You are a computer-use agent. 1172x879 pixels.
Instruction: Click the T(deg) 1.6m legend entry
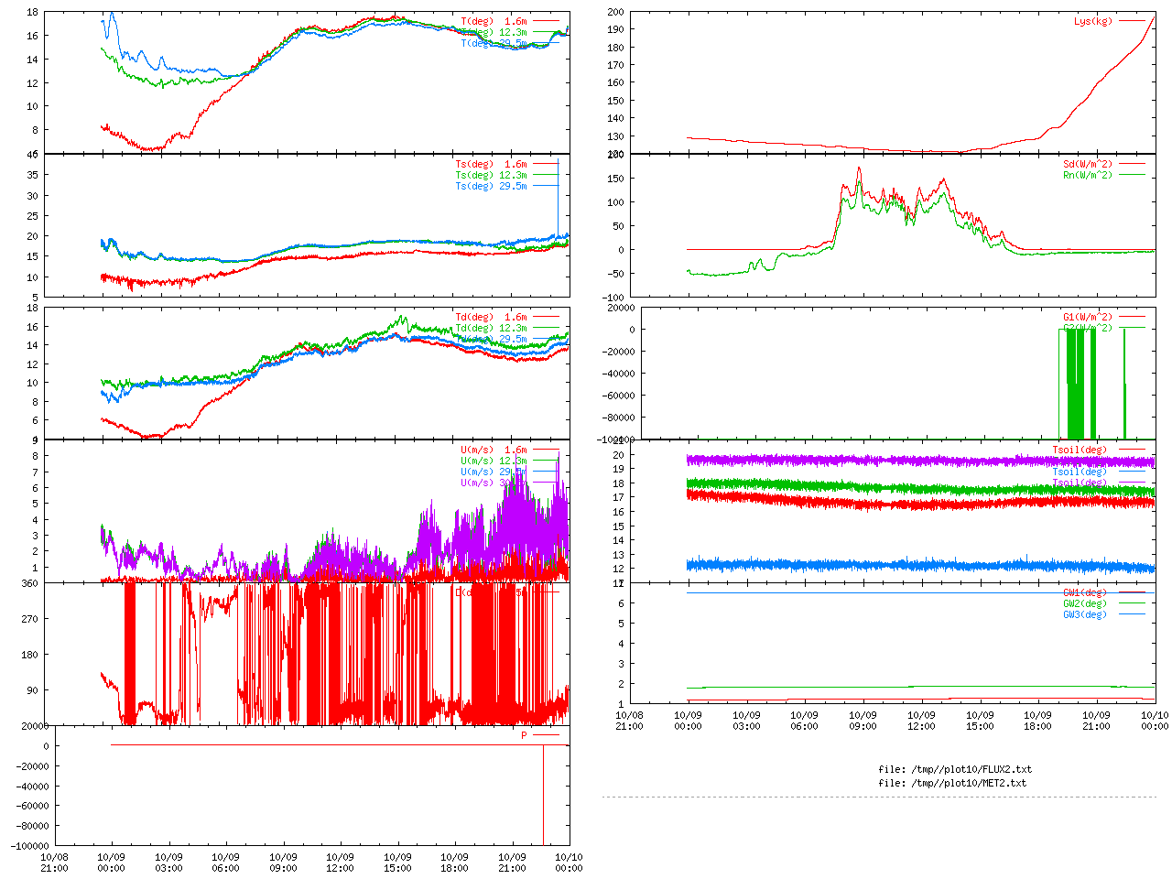[494, 21]
